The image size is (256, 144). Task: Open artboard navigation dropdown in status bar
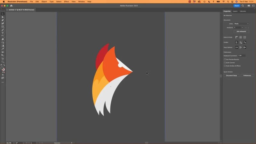[x=37, y=143]
